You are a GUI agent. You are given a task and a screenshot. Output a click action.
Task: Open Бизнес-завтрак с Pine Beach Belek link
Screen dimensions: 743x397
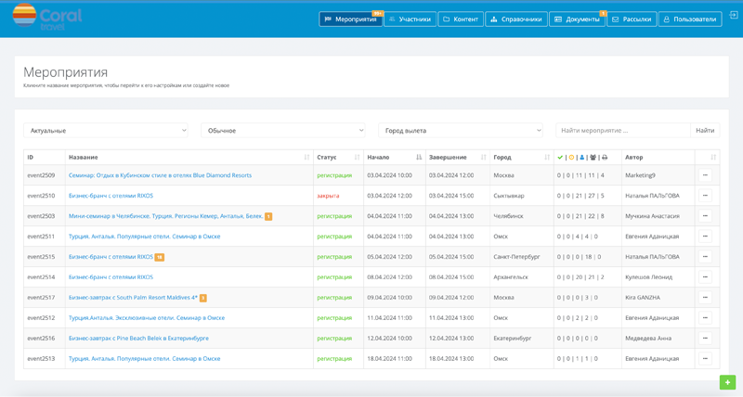(138, 339)
